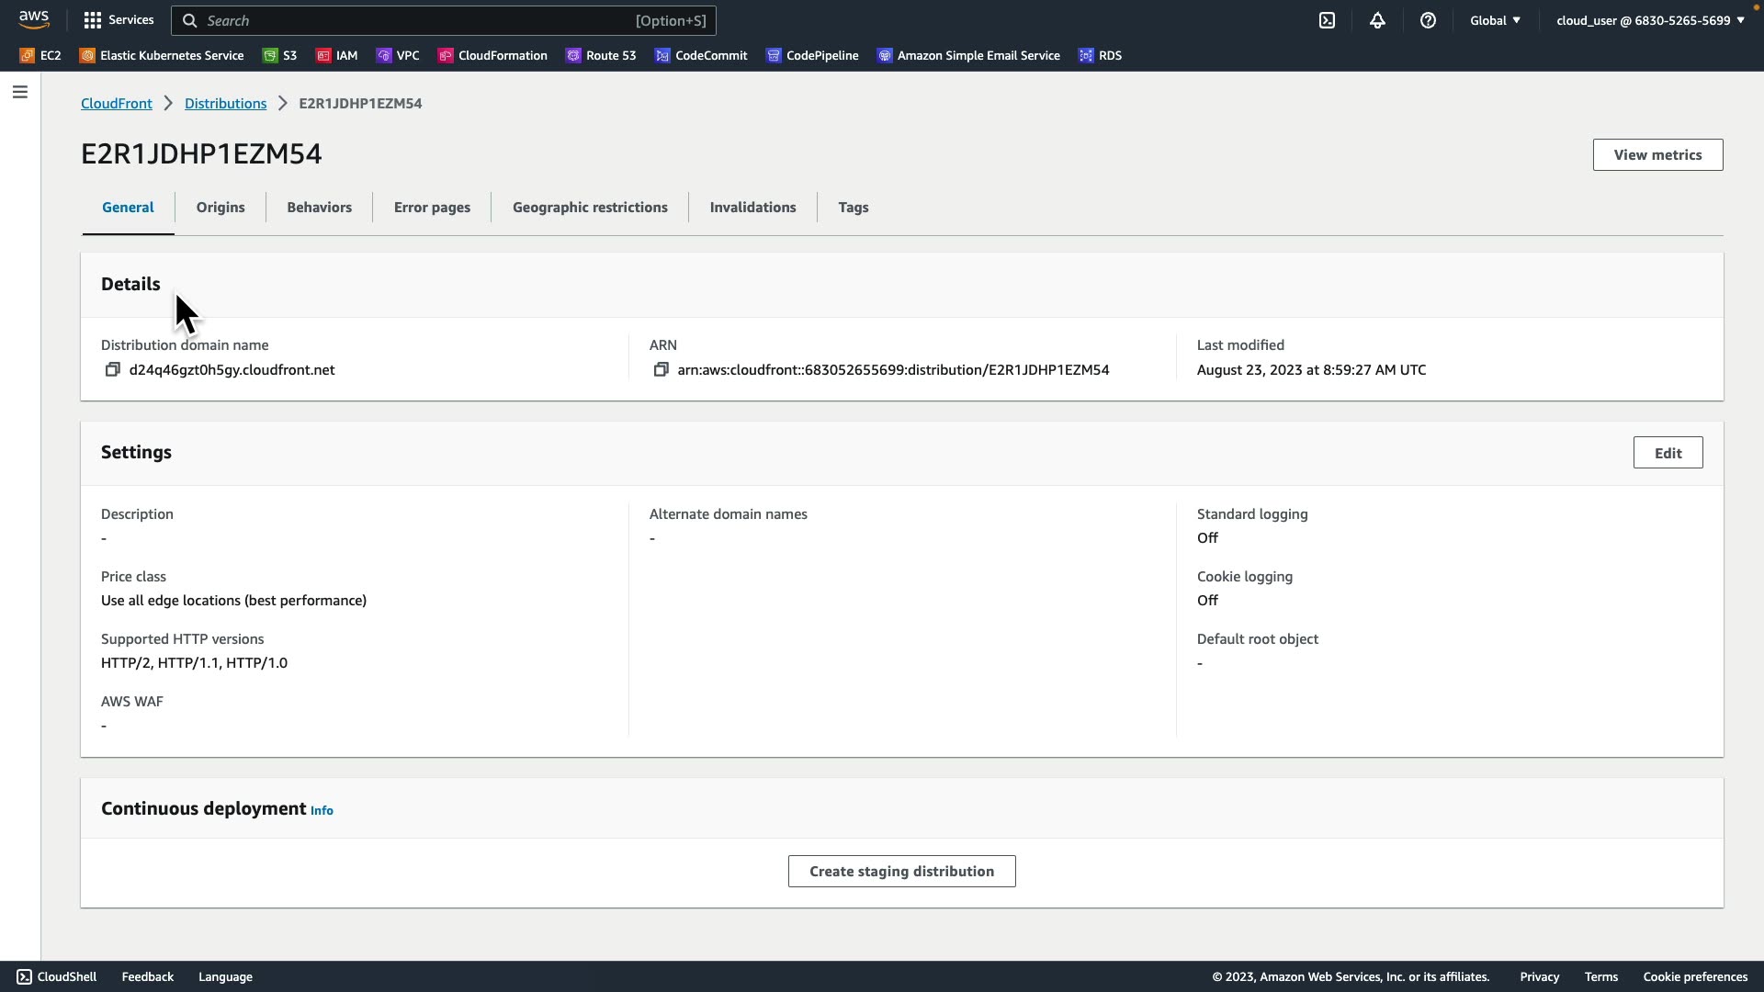The height and width of the screenshot is (992, 1764).
Task: Open the Services grid menu
Action: point(119,20)
